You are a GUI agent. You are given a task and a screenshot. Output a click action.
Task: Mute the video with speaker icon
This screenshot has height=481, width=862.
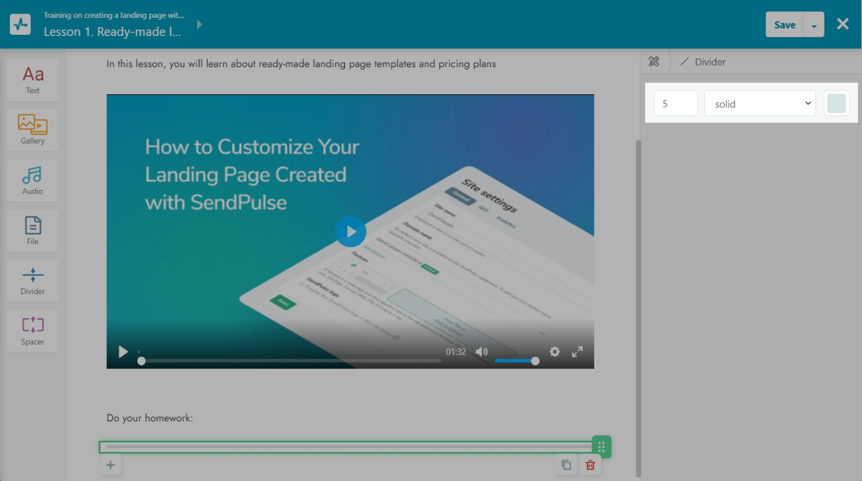[x=482, y=352]
